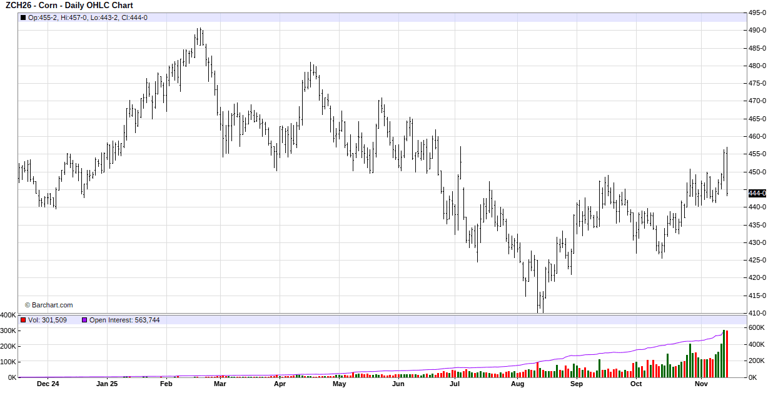Click the Dec 24 date label

tap(48, 384)
